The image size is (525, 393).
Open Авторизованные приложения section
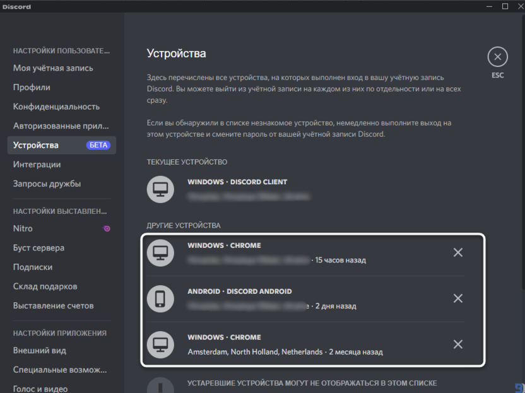[x=61, y=126]
